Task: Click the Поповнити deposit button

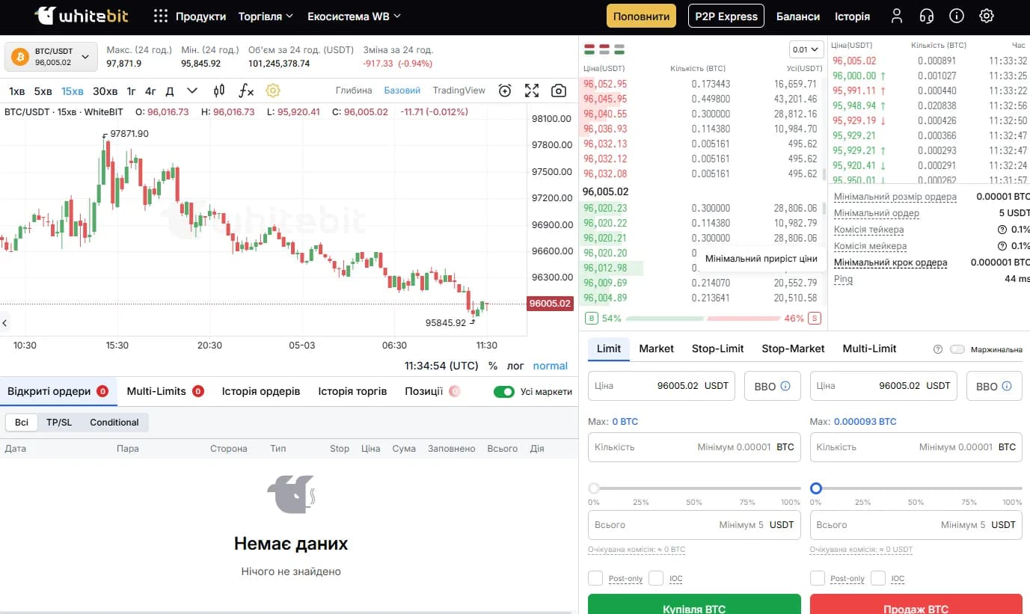Action: pyautogui.click(x=641, y=16)
